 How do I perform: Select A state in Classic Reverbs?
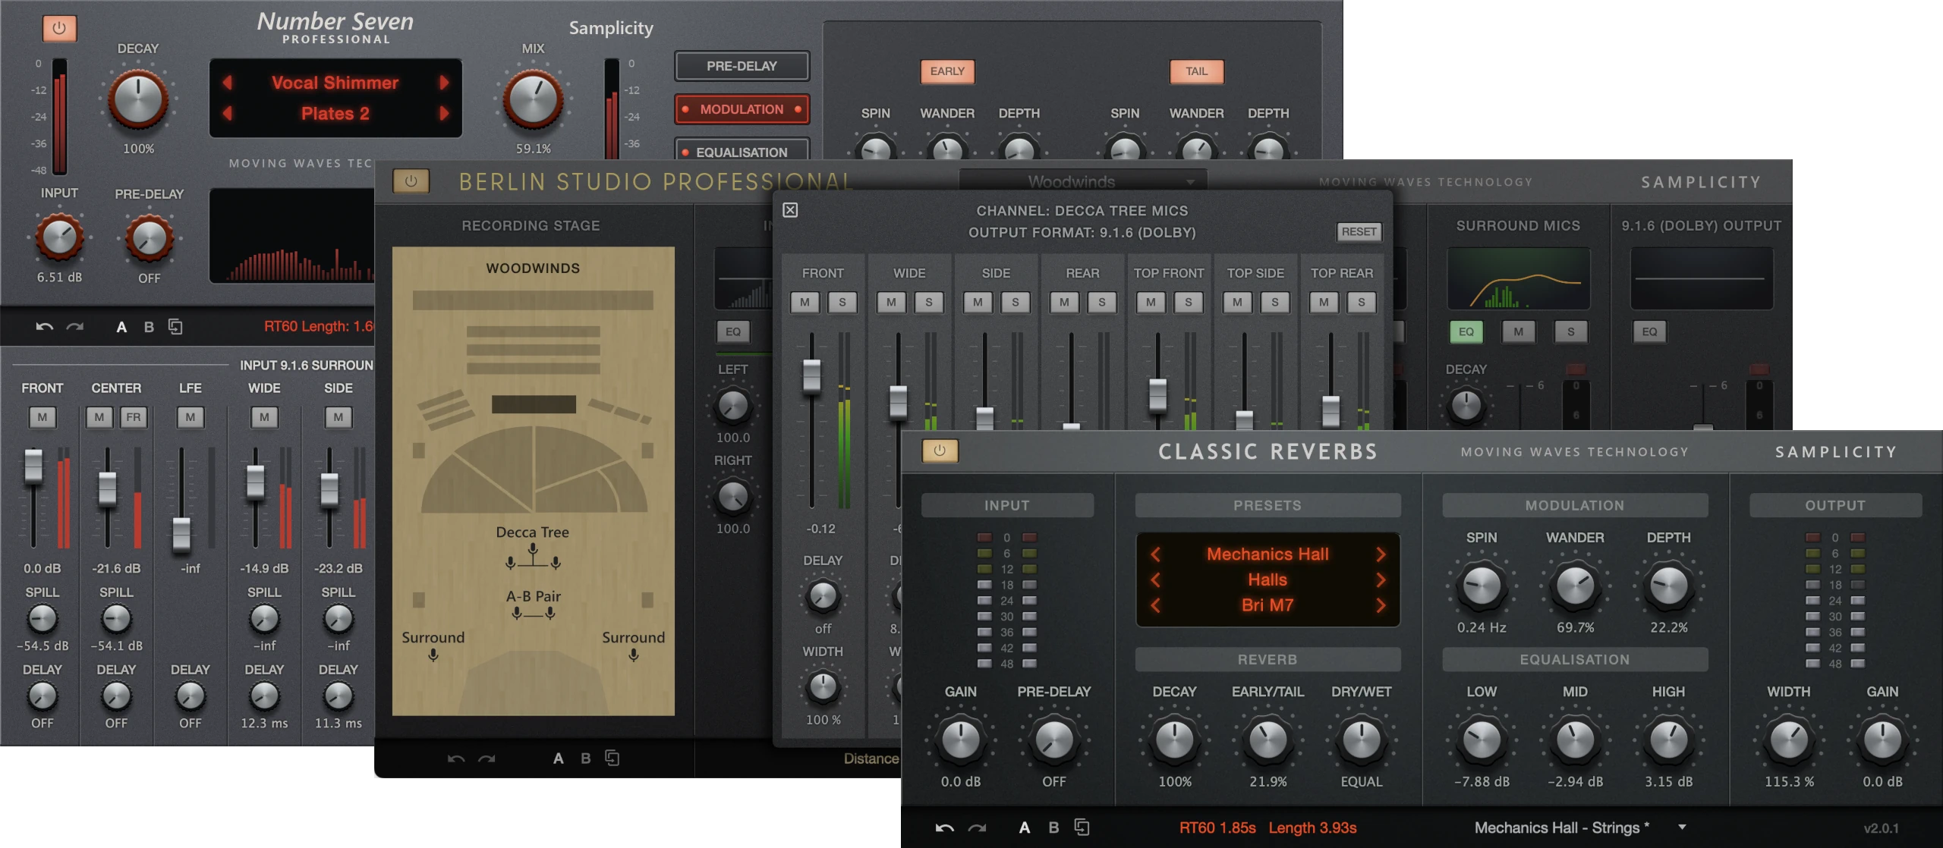click(1025, 828)
